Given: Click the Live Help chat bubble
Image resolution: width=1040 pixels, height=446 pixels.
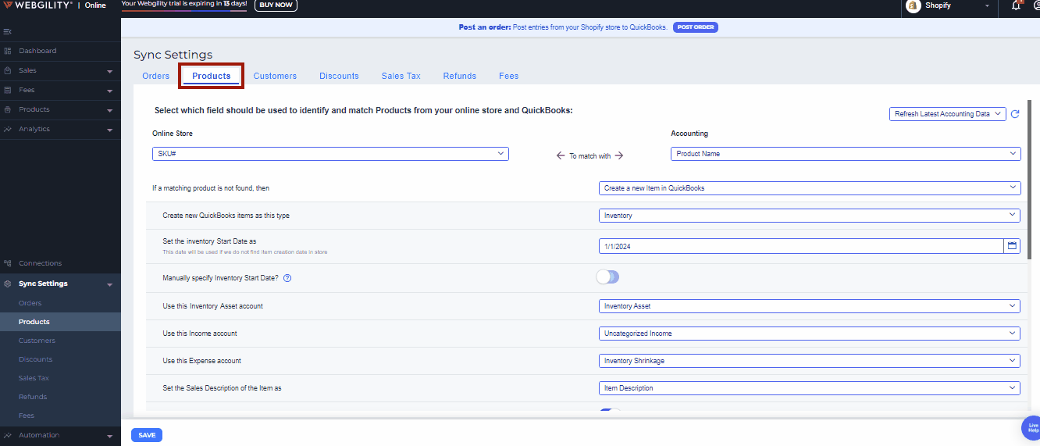Looking at the screenshot, I should [x=1032, y=428].
